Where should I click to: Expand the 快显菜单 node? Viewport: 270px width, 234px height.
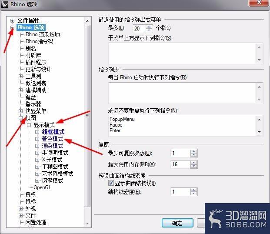point(20,111)
